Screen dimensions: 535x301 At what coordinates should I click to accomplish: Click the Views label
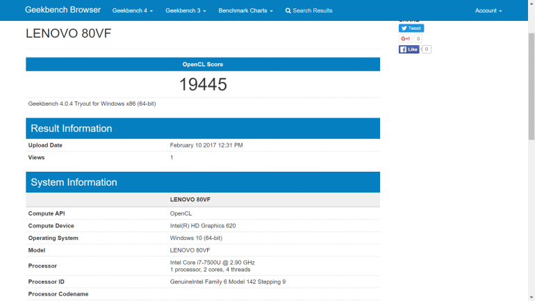point(36,157)
